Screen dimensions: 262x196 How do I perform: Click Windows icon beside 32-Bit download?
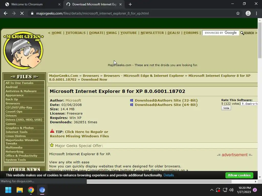click(132, 100)
